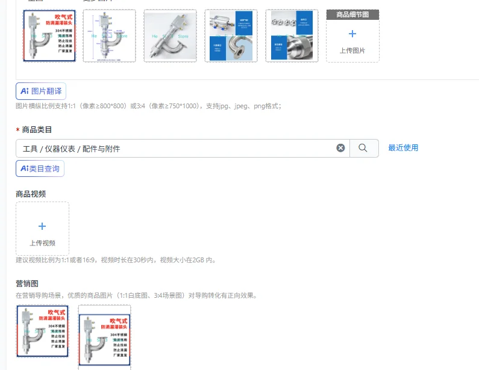Click the AI logo in 图片翻译 button
The width and height of the screenshot is (479, 370).
pyautogui.click(x=25, y=91)
